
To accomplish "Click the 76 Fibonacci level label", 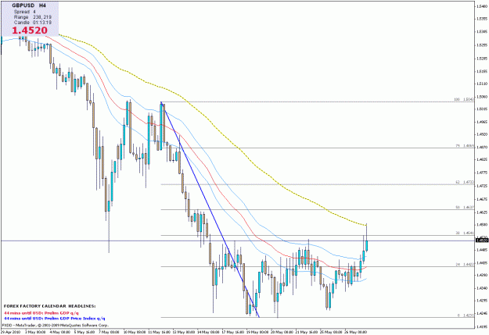I will pos(465,146).
